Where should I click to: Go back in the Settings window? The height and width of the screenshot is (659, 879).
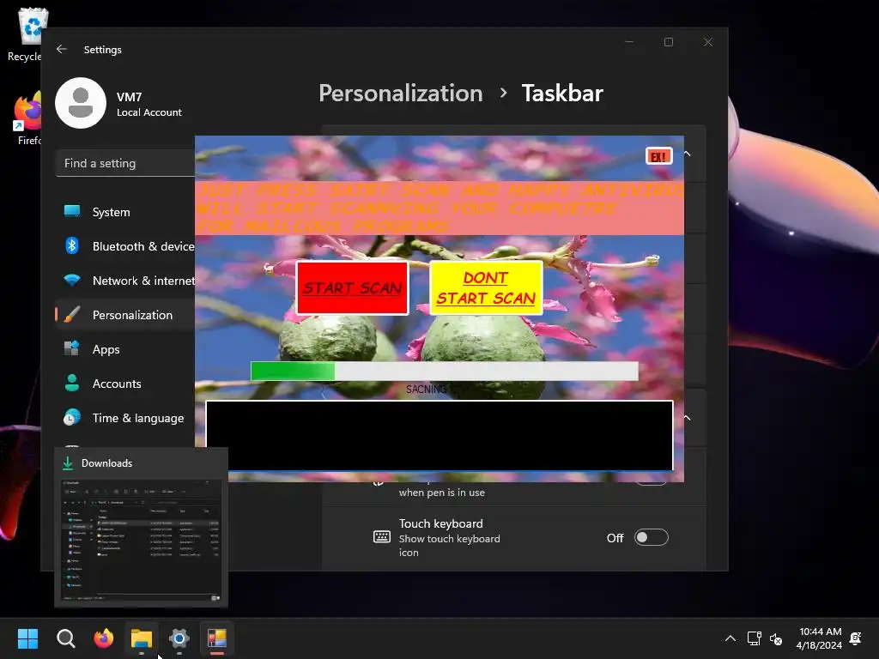[62, 49]
